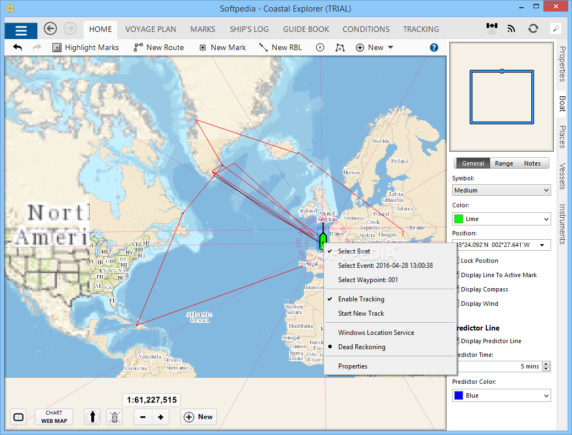This screenshot has height=435, width=572.
Task: Increase Predictor Time with the up stepper
Action: tap(546, 364)
